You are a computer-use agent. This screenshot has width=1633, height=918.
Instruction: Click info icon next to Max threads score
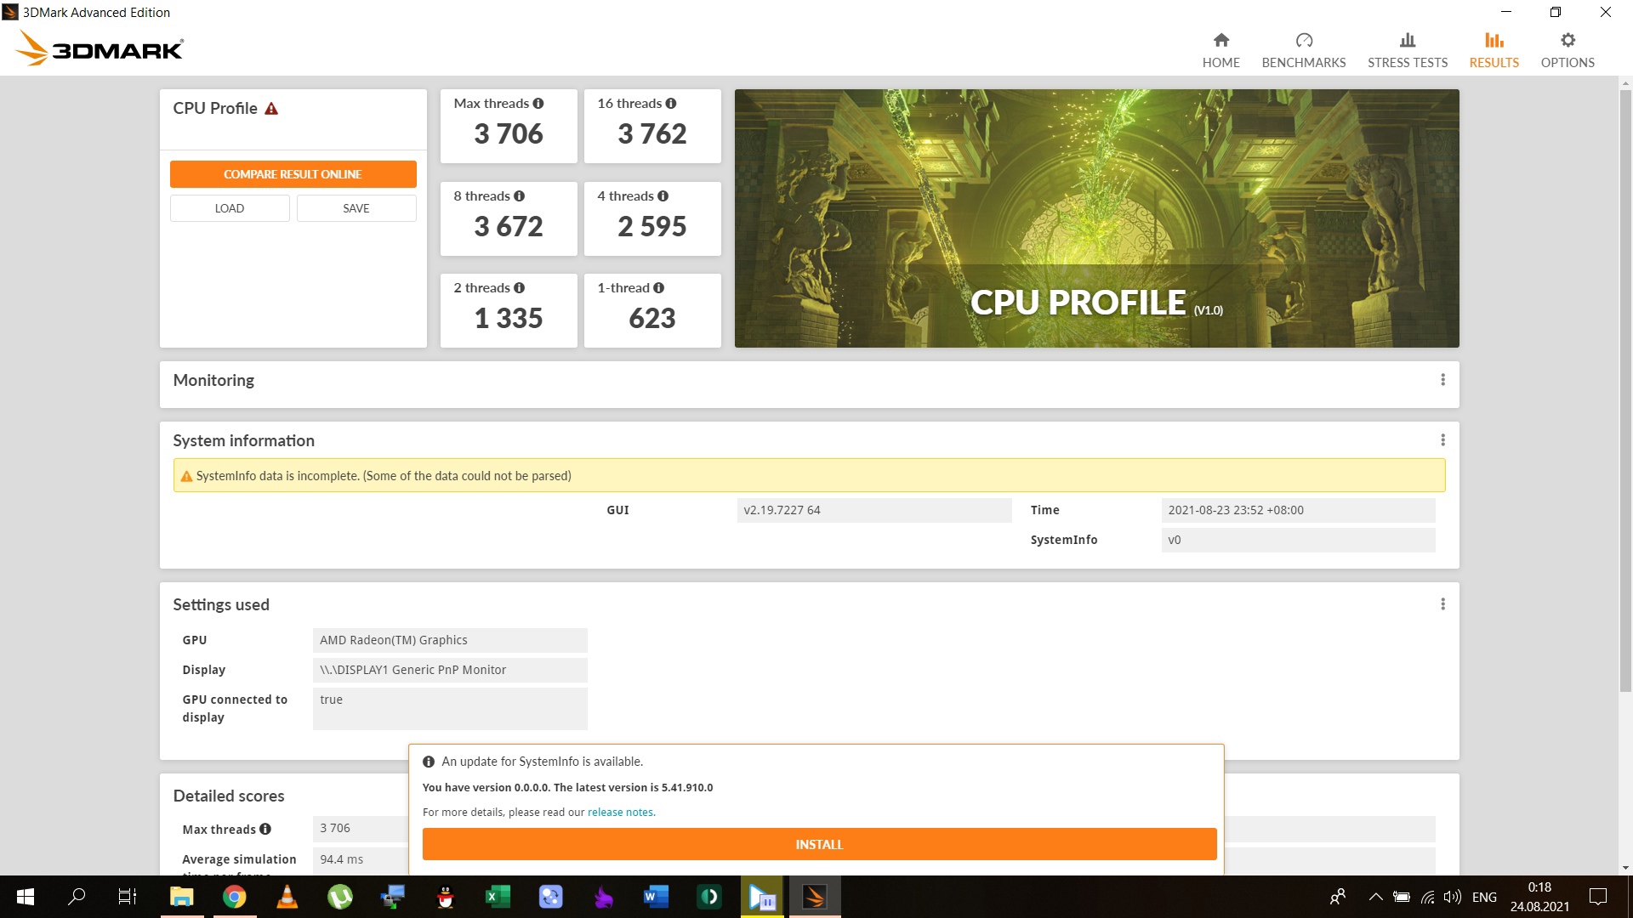[538, 104]
